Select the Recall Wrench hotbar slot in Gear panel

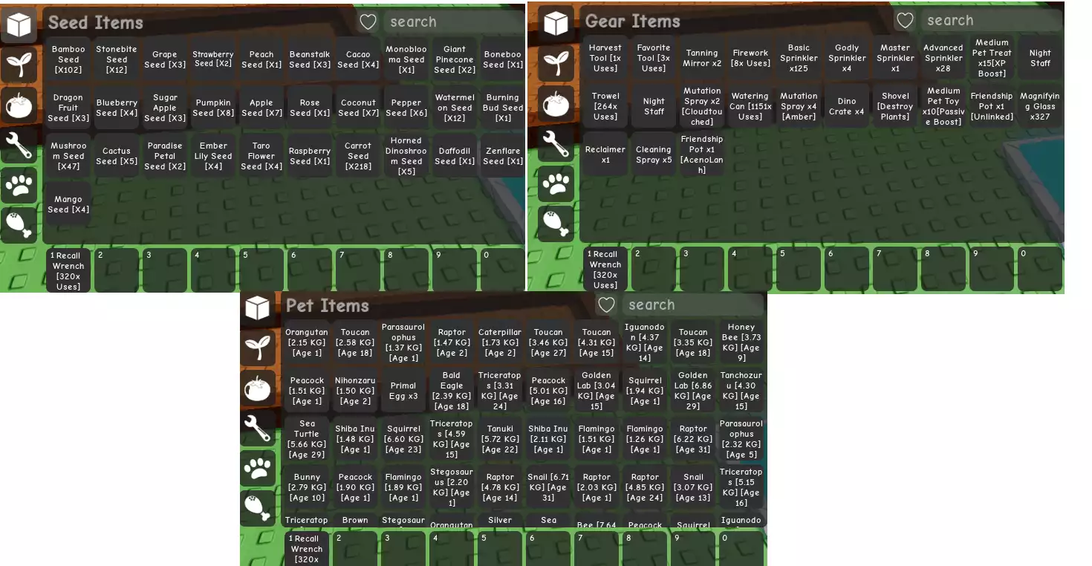[605, 269]
